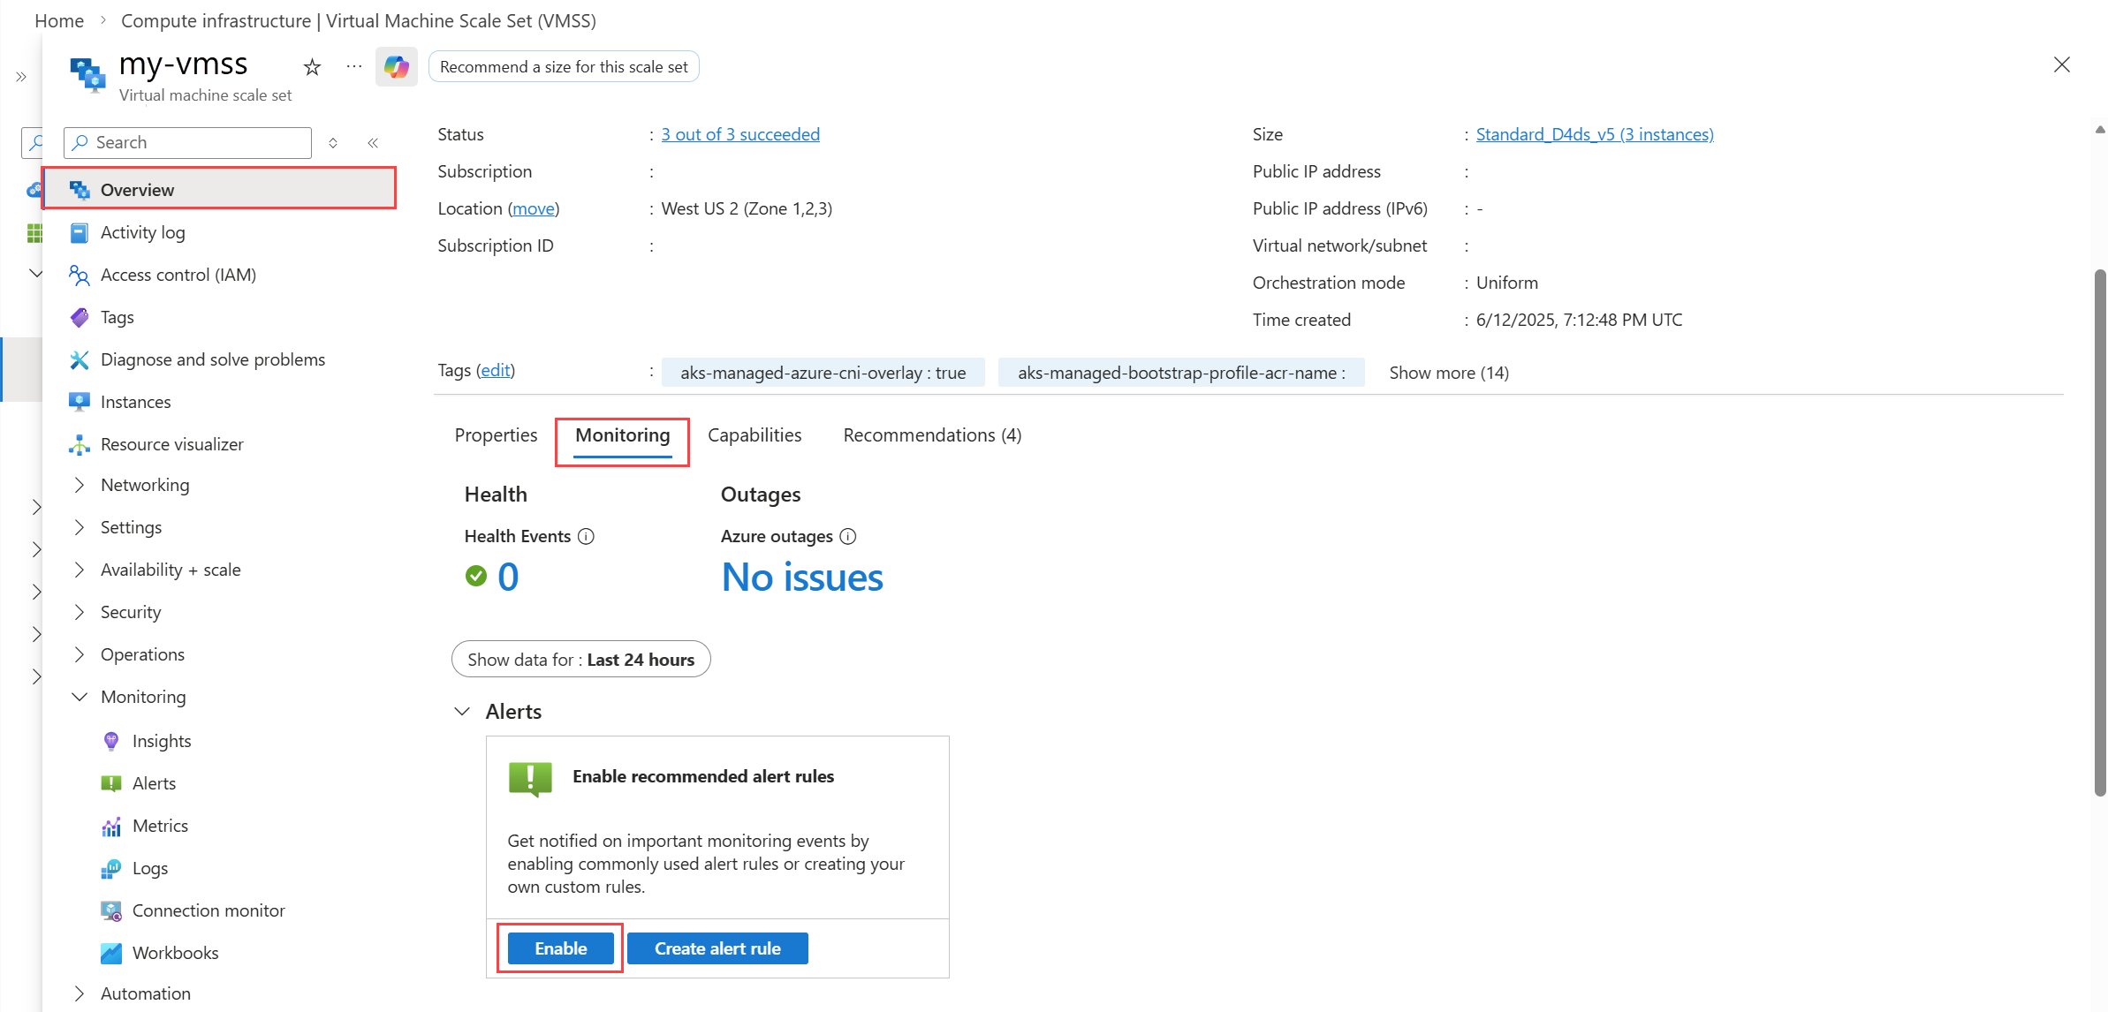
Task: Click the Metrics chart icon
Action: (x=111, y=826)
